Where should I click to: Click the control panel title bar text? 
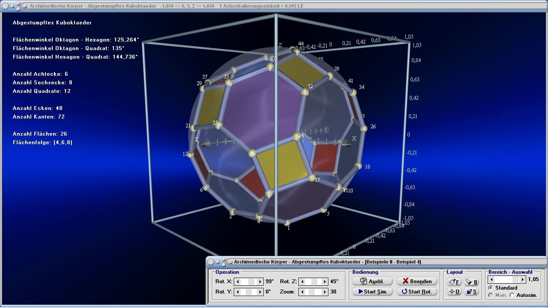click(328, 261)
